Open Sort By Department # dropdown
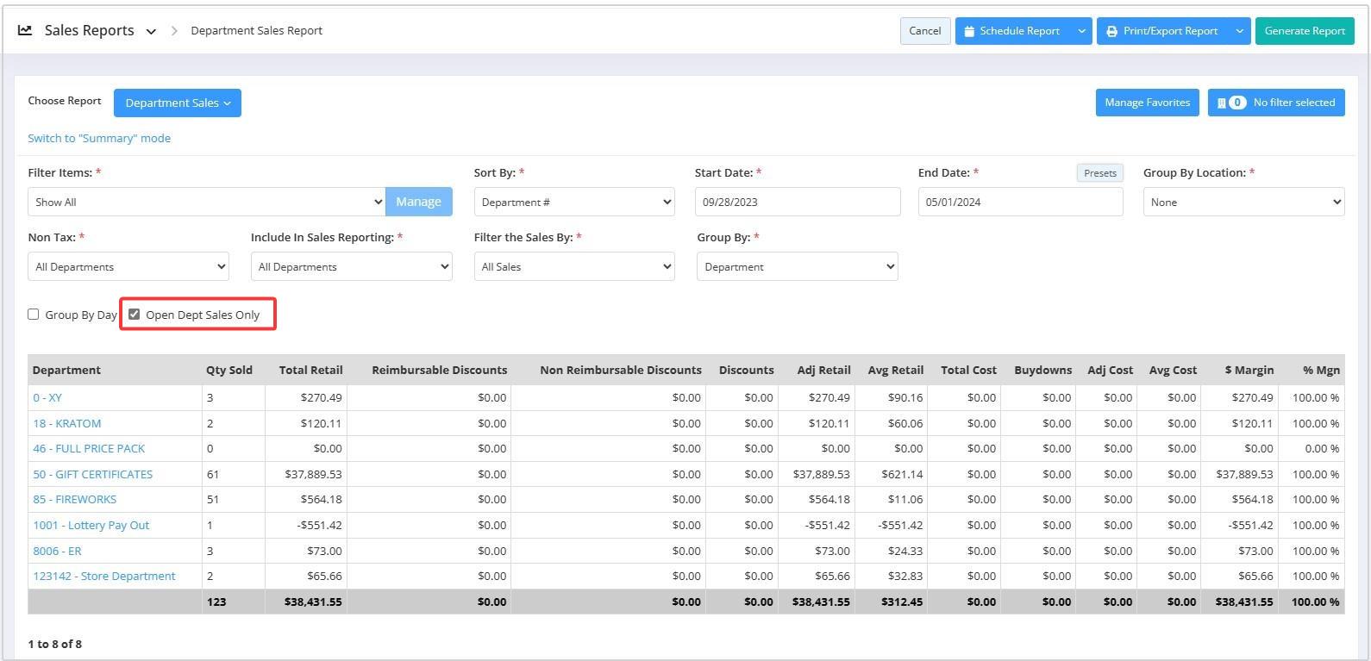Image resolution: width=1371 pixels, height=661 pixels. tap(574, 202)
